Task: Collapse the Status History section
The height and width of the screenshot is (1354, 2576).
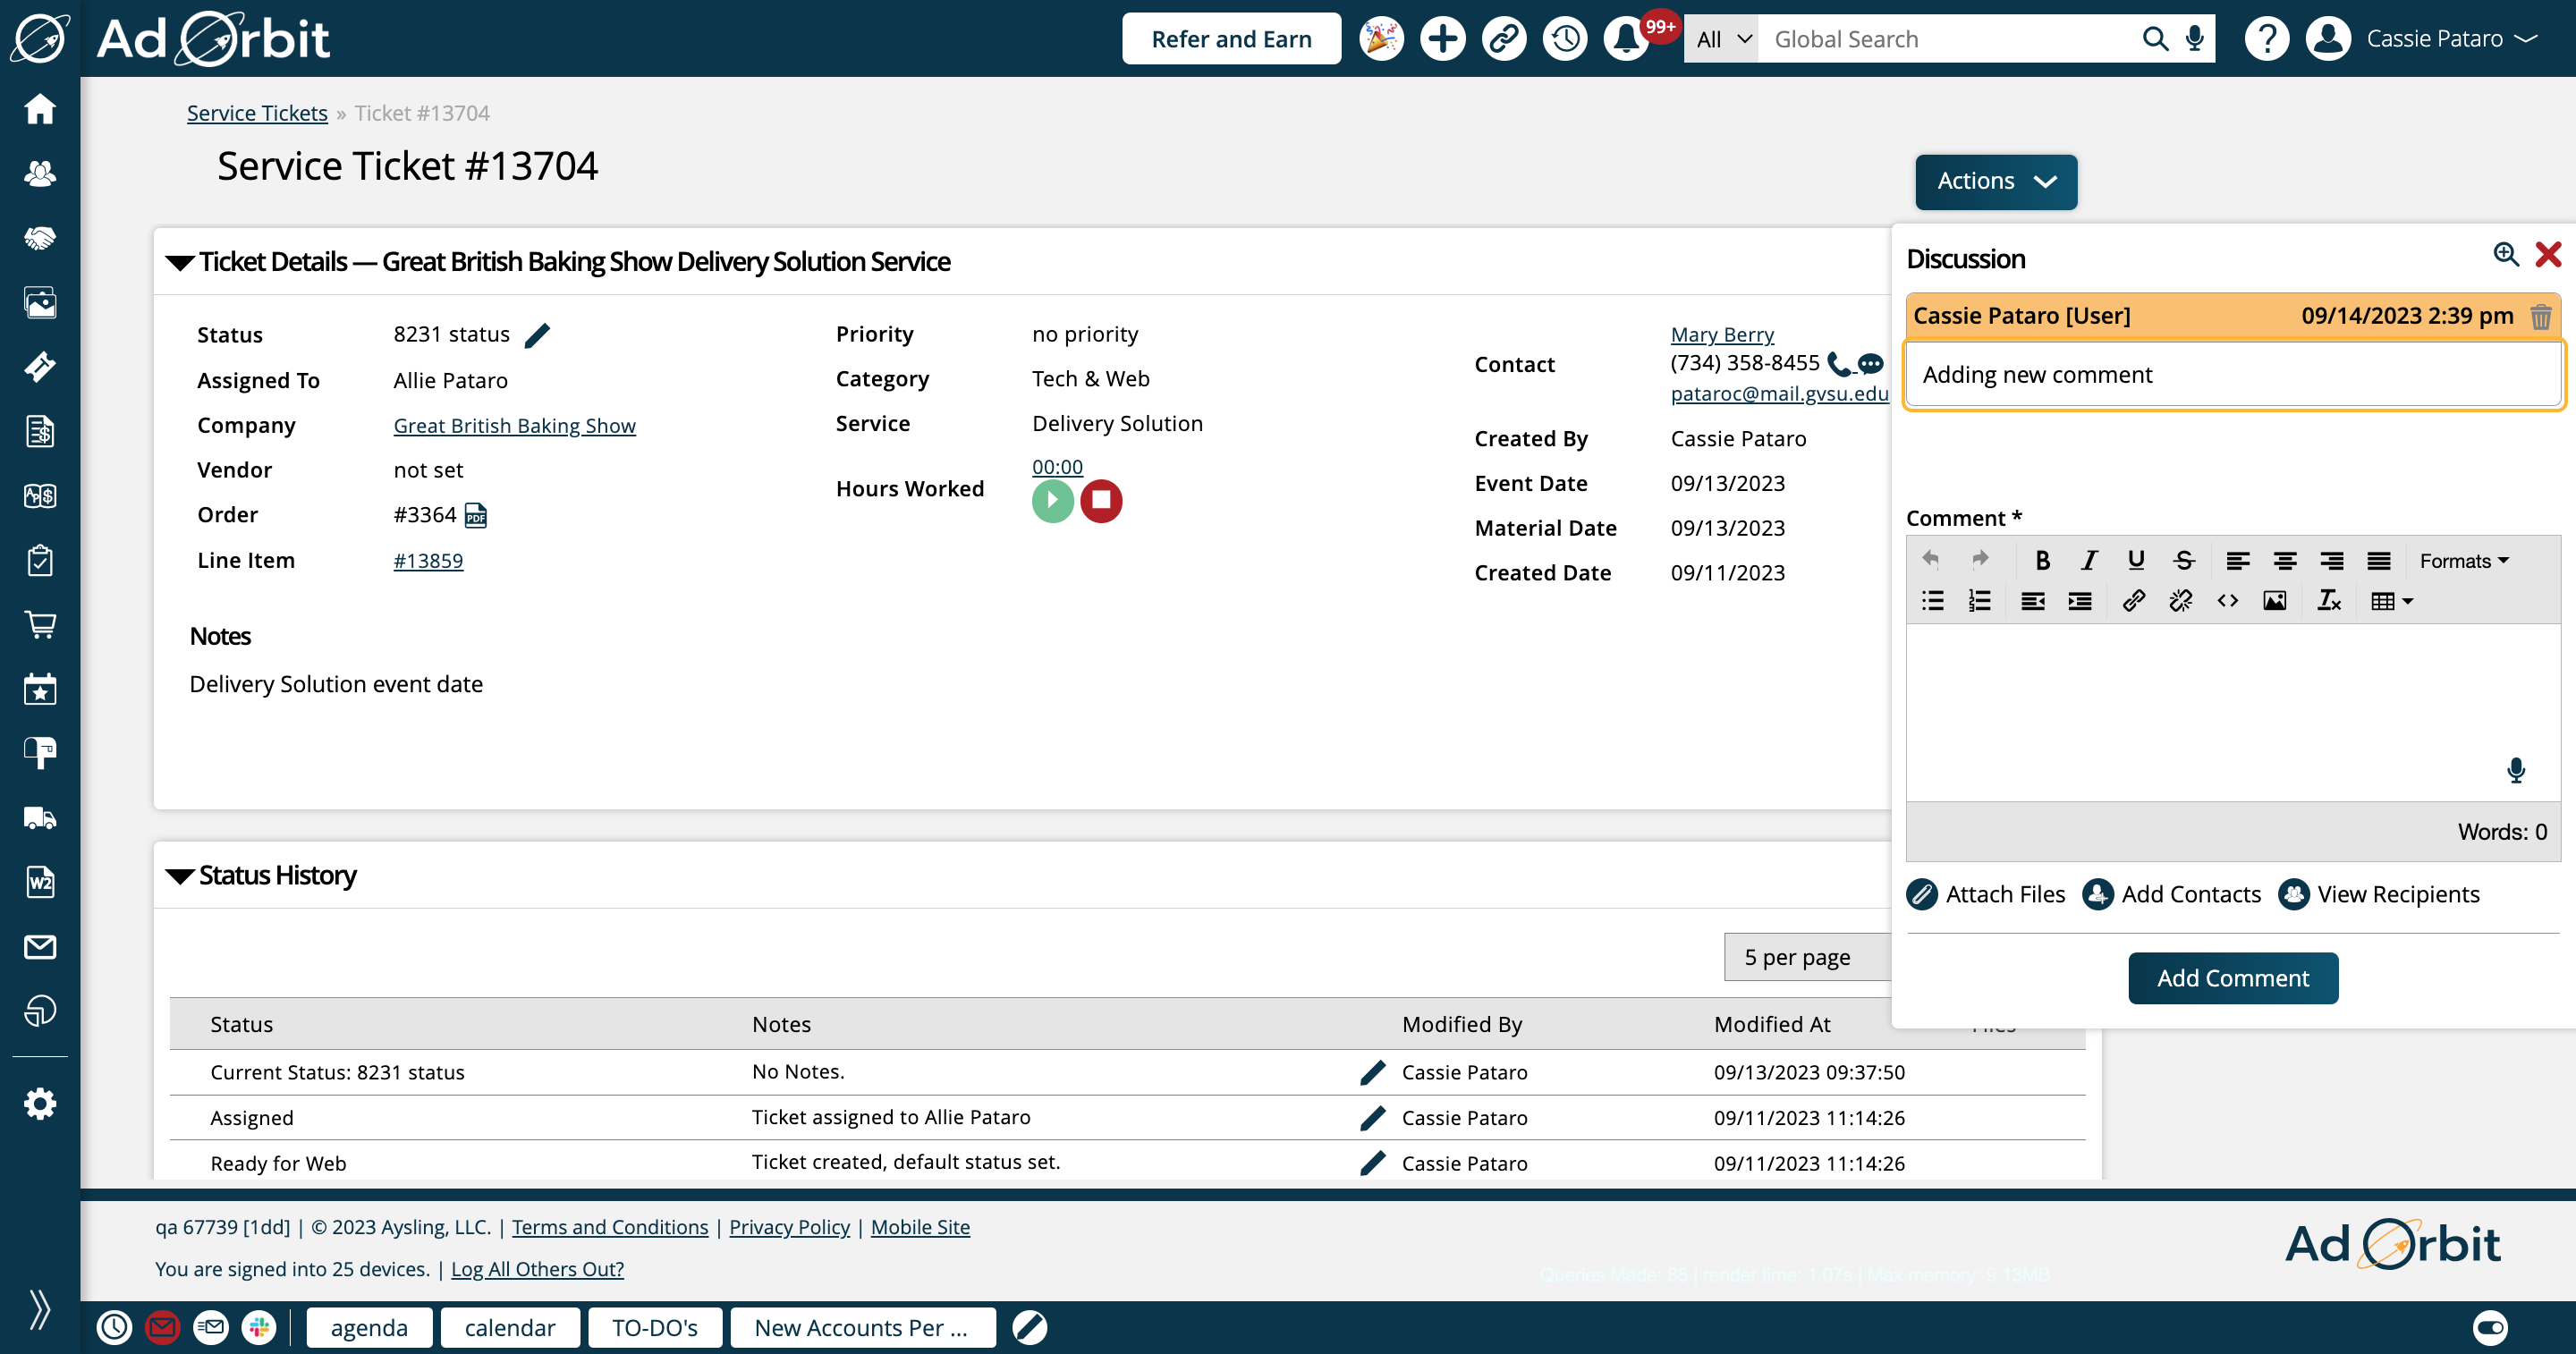Action: (x=180, y=876)
